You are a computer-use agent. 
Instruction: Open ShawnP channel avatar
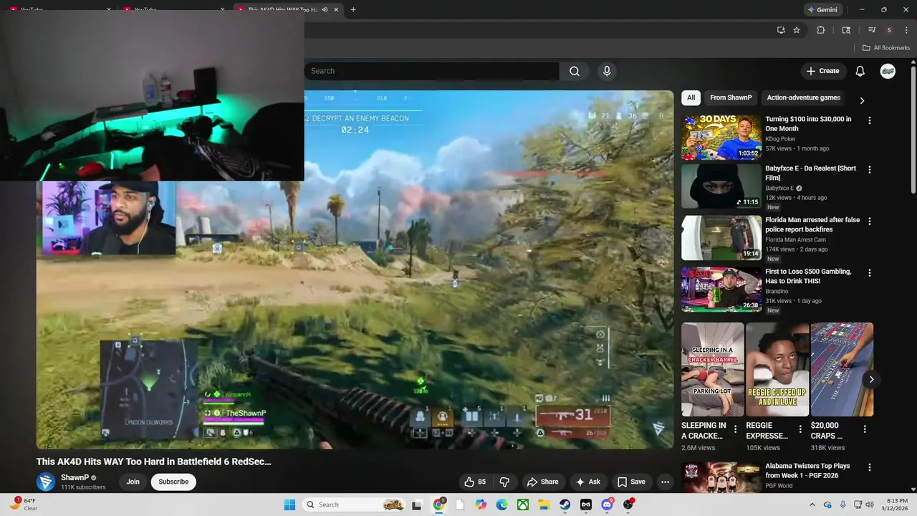pyautogui.click(x=46, y=482)
